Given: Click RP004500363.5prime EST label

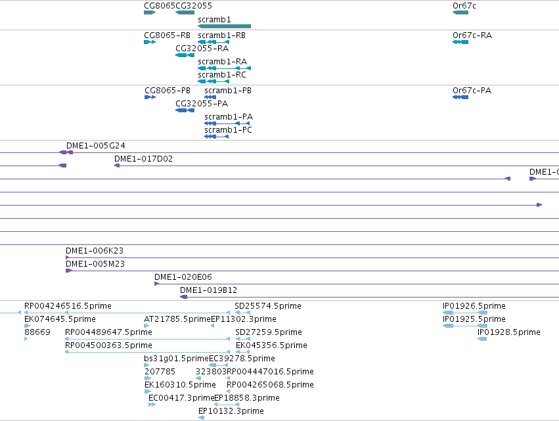Looking at the screenshot, I should point(108,345).
